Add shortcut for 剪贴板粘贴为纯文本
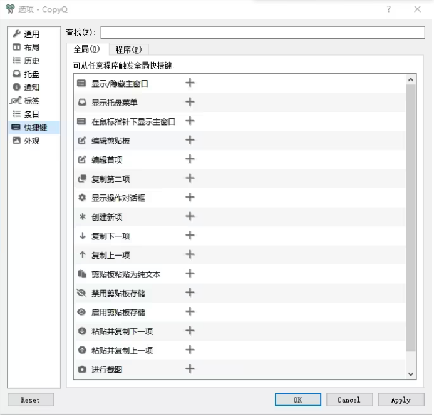 [190, 273]
